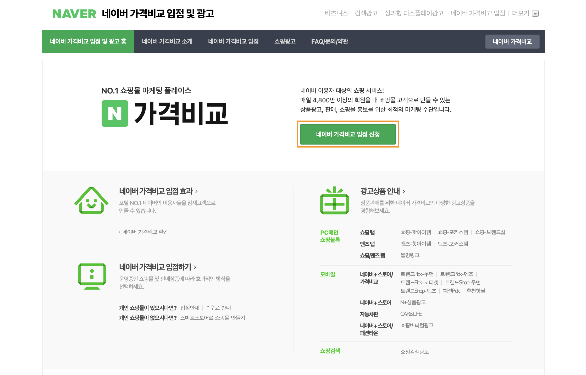Click the 쇼핑/맨즈 탭 row label
The image size is (586, 375).
pos(372,255)
